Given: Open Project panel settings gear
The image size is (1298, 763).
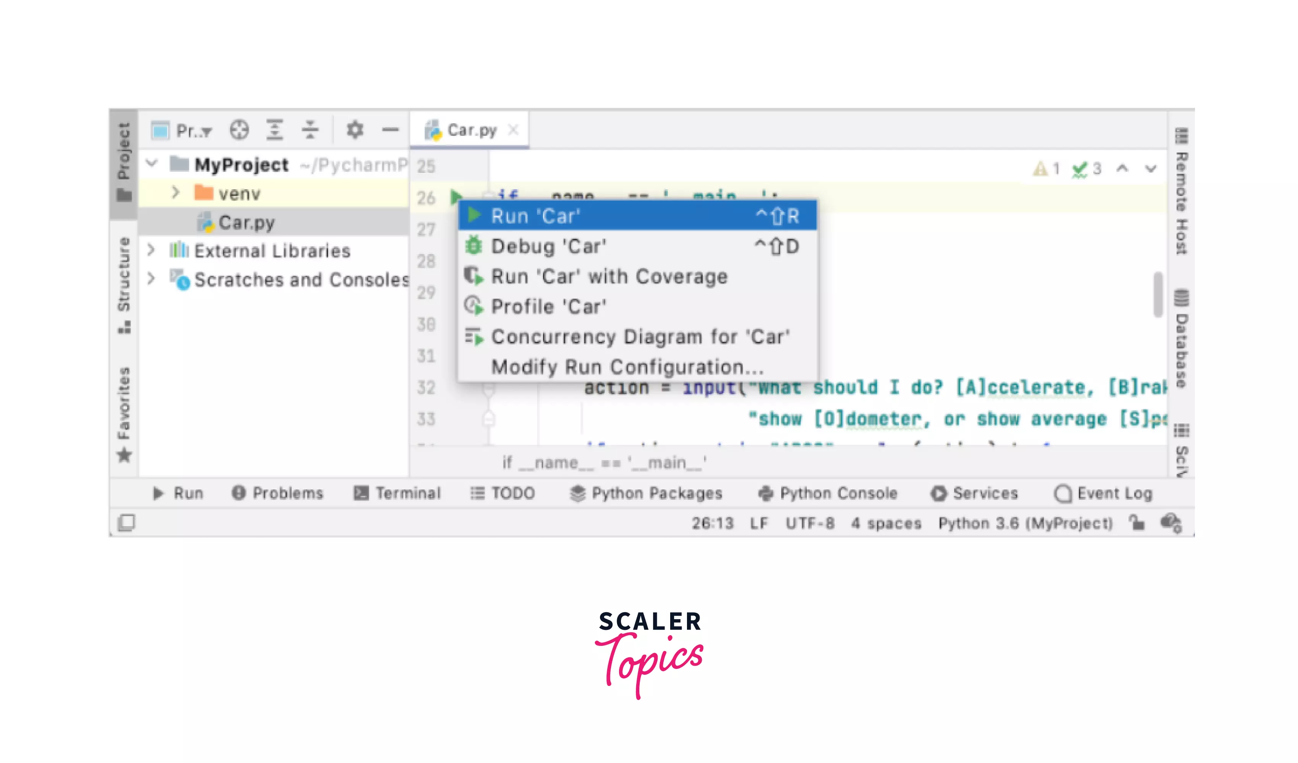Looking at the screenshot, I should coord(355,130).
